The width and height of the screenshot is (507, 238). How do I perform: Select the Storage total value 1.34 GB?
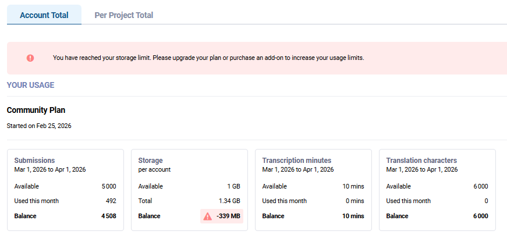[x=229, y=201]
